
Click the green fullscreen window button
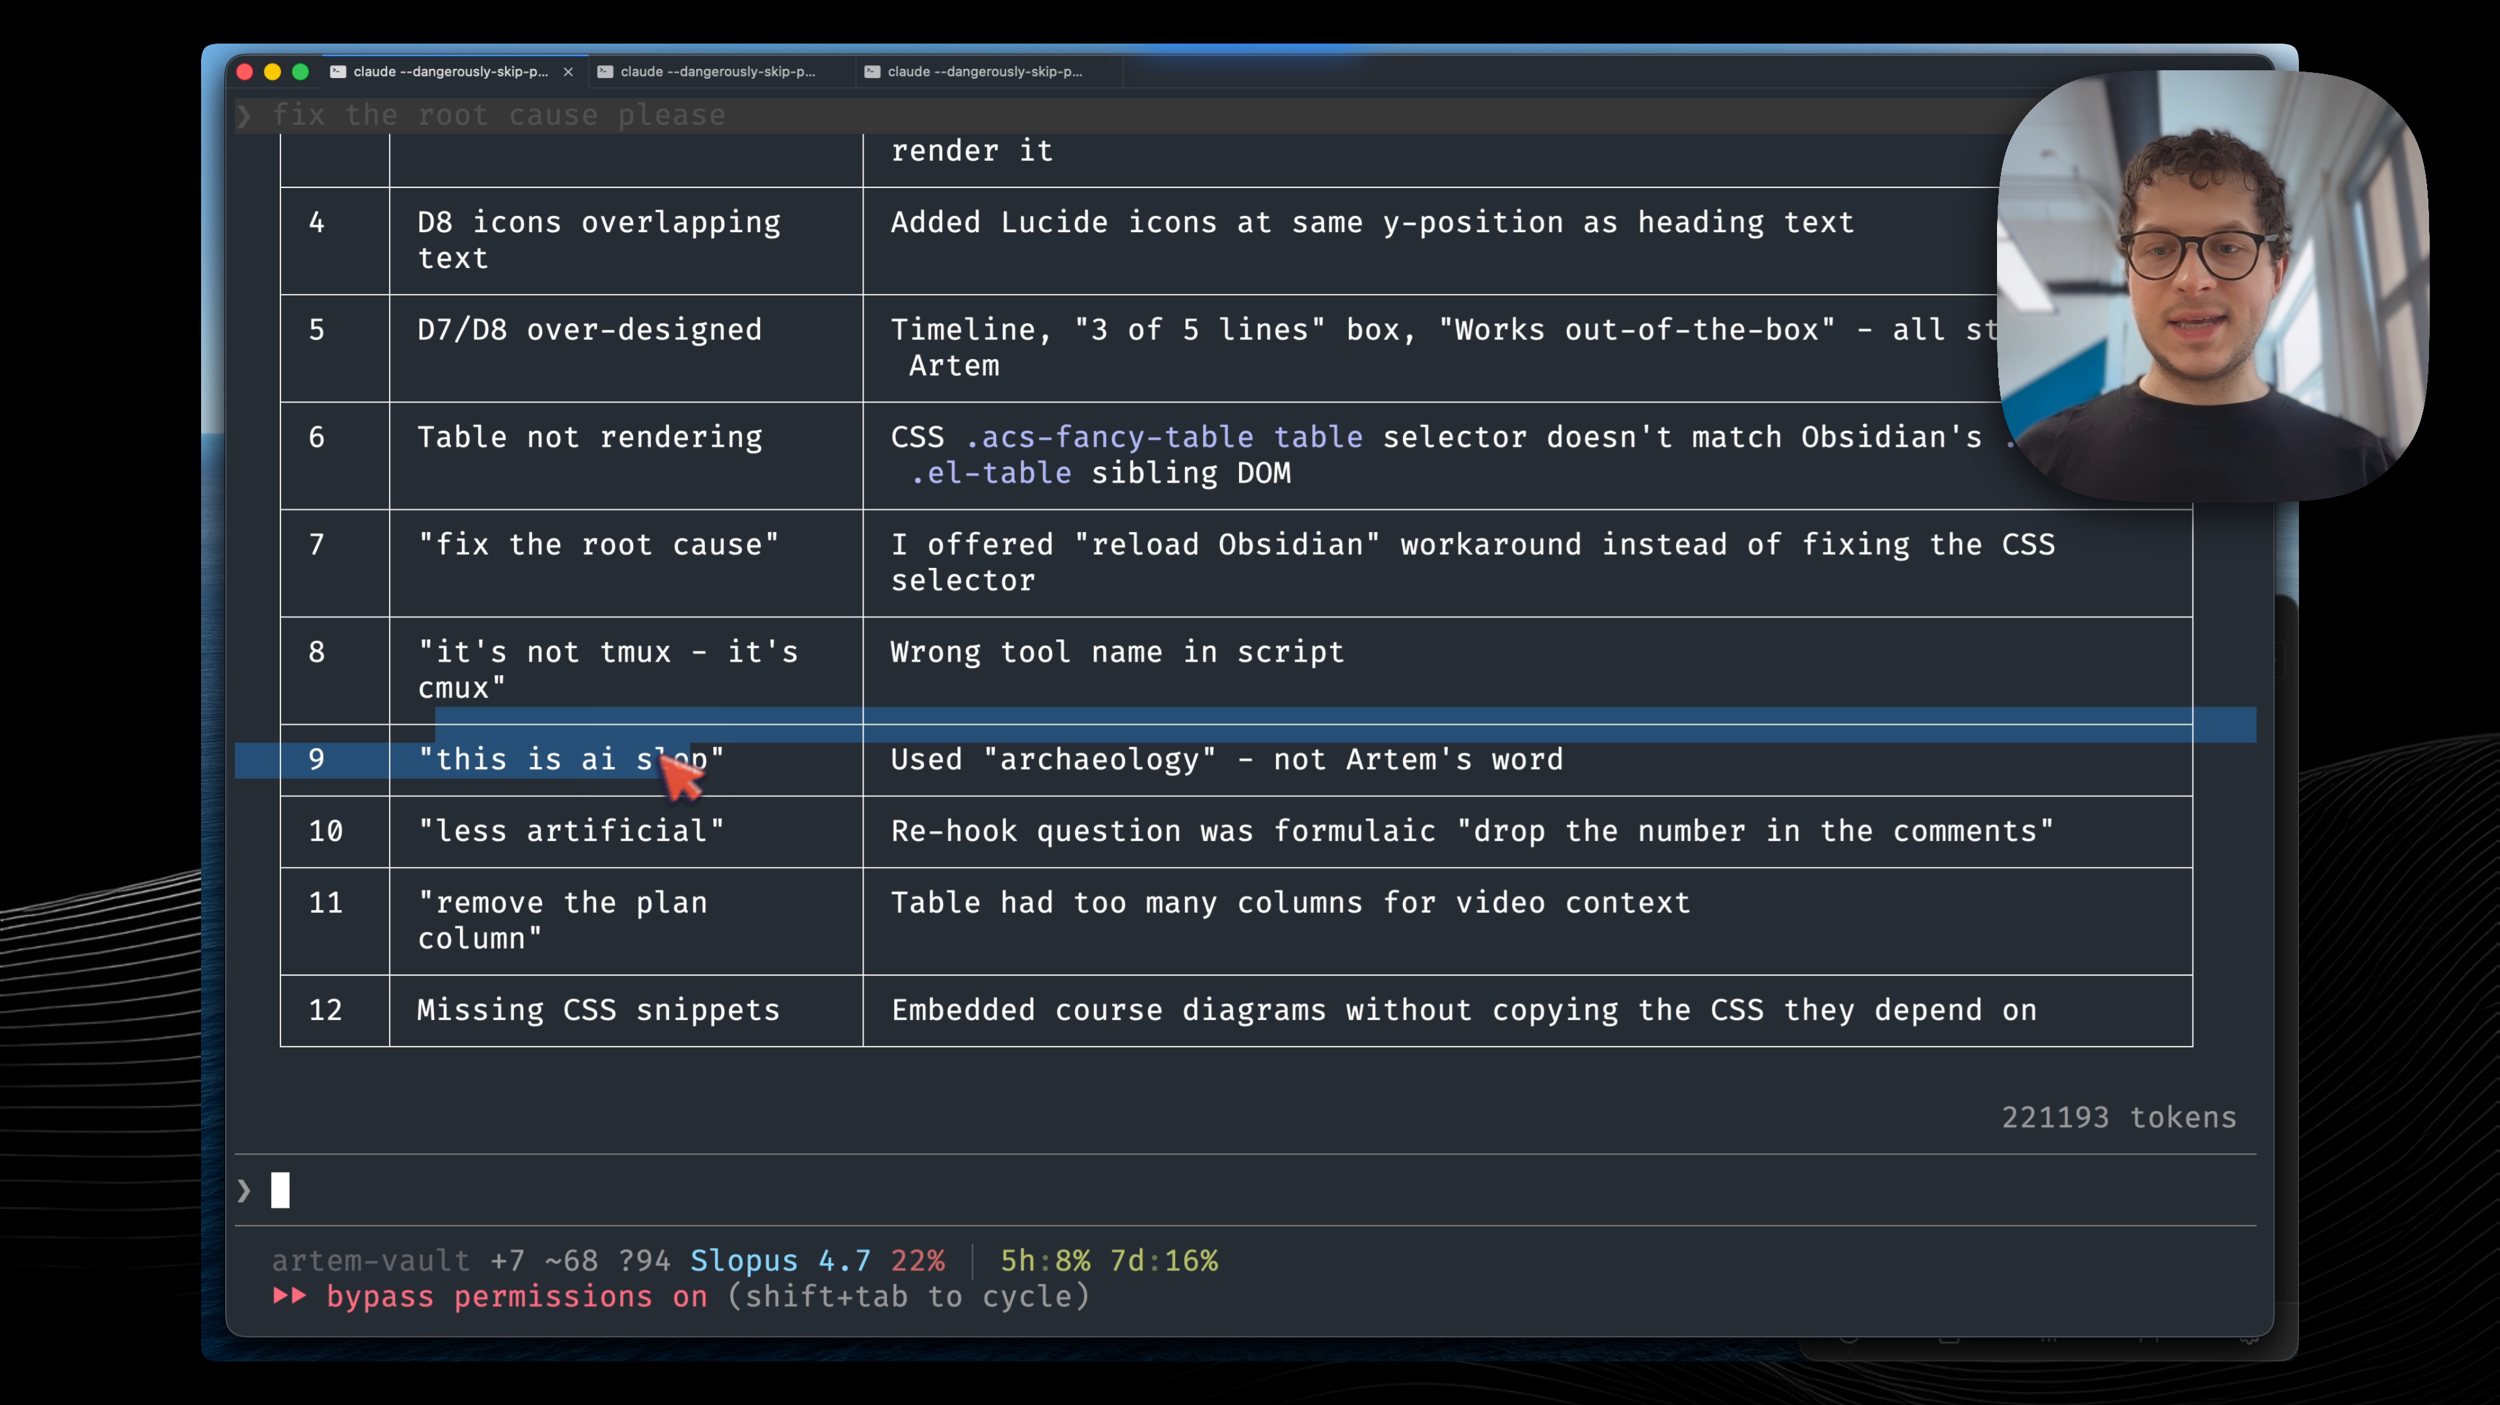click(301, 72)
